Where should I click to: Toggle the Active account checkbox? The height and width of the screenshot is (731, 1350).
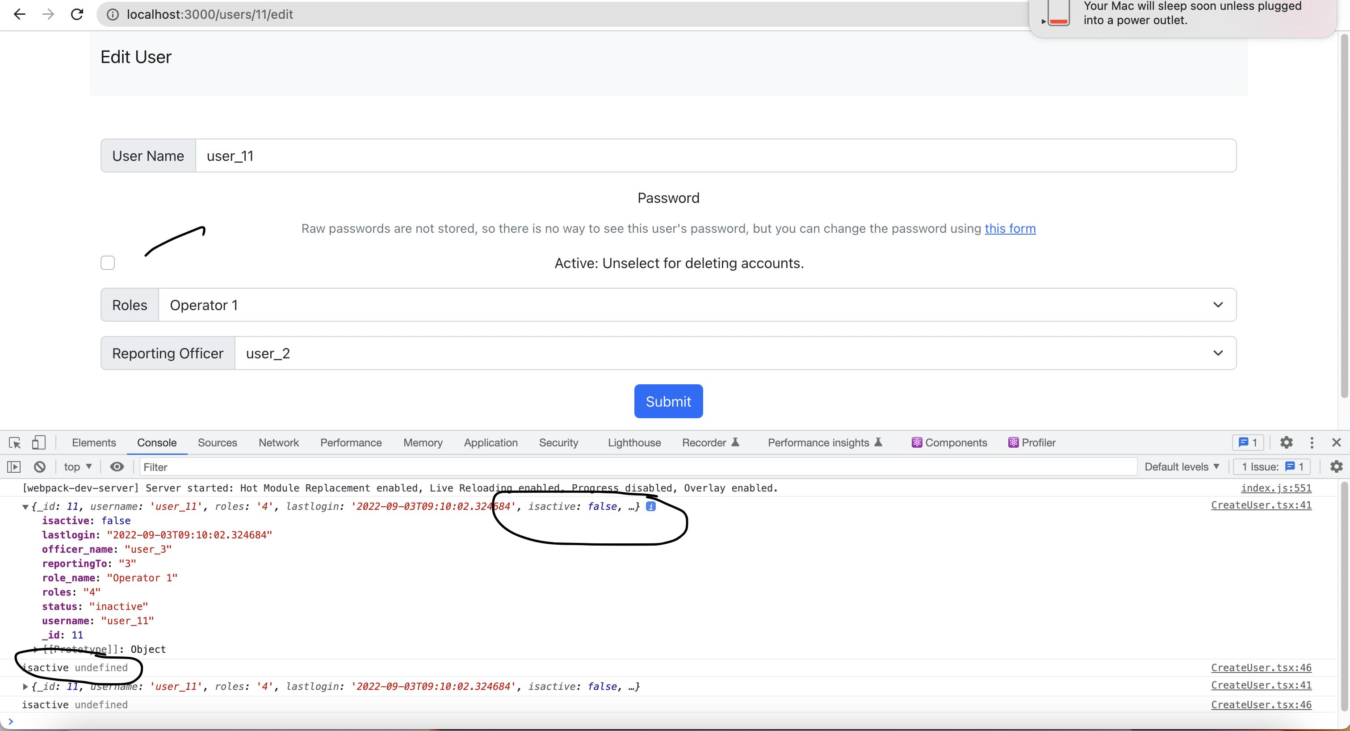(108, 262)
